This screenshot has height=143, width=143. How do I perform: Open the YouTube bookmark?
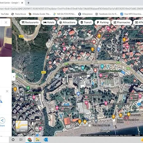4,14
